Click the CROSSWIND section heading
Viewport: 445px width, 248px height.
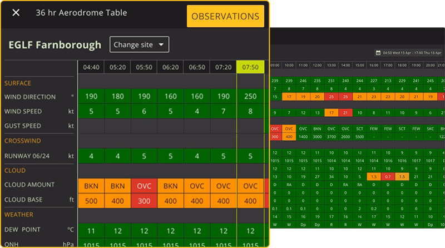(x=22, y=141)
